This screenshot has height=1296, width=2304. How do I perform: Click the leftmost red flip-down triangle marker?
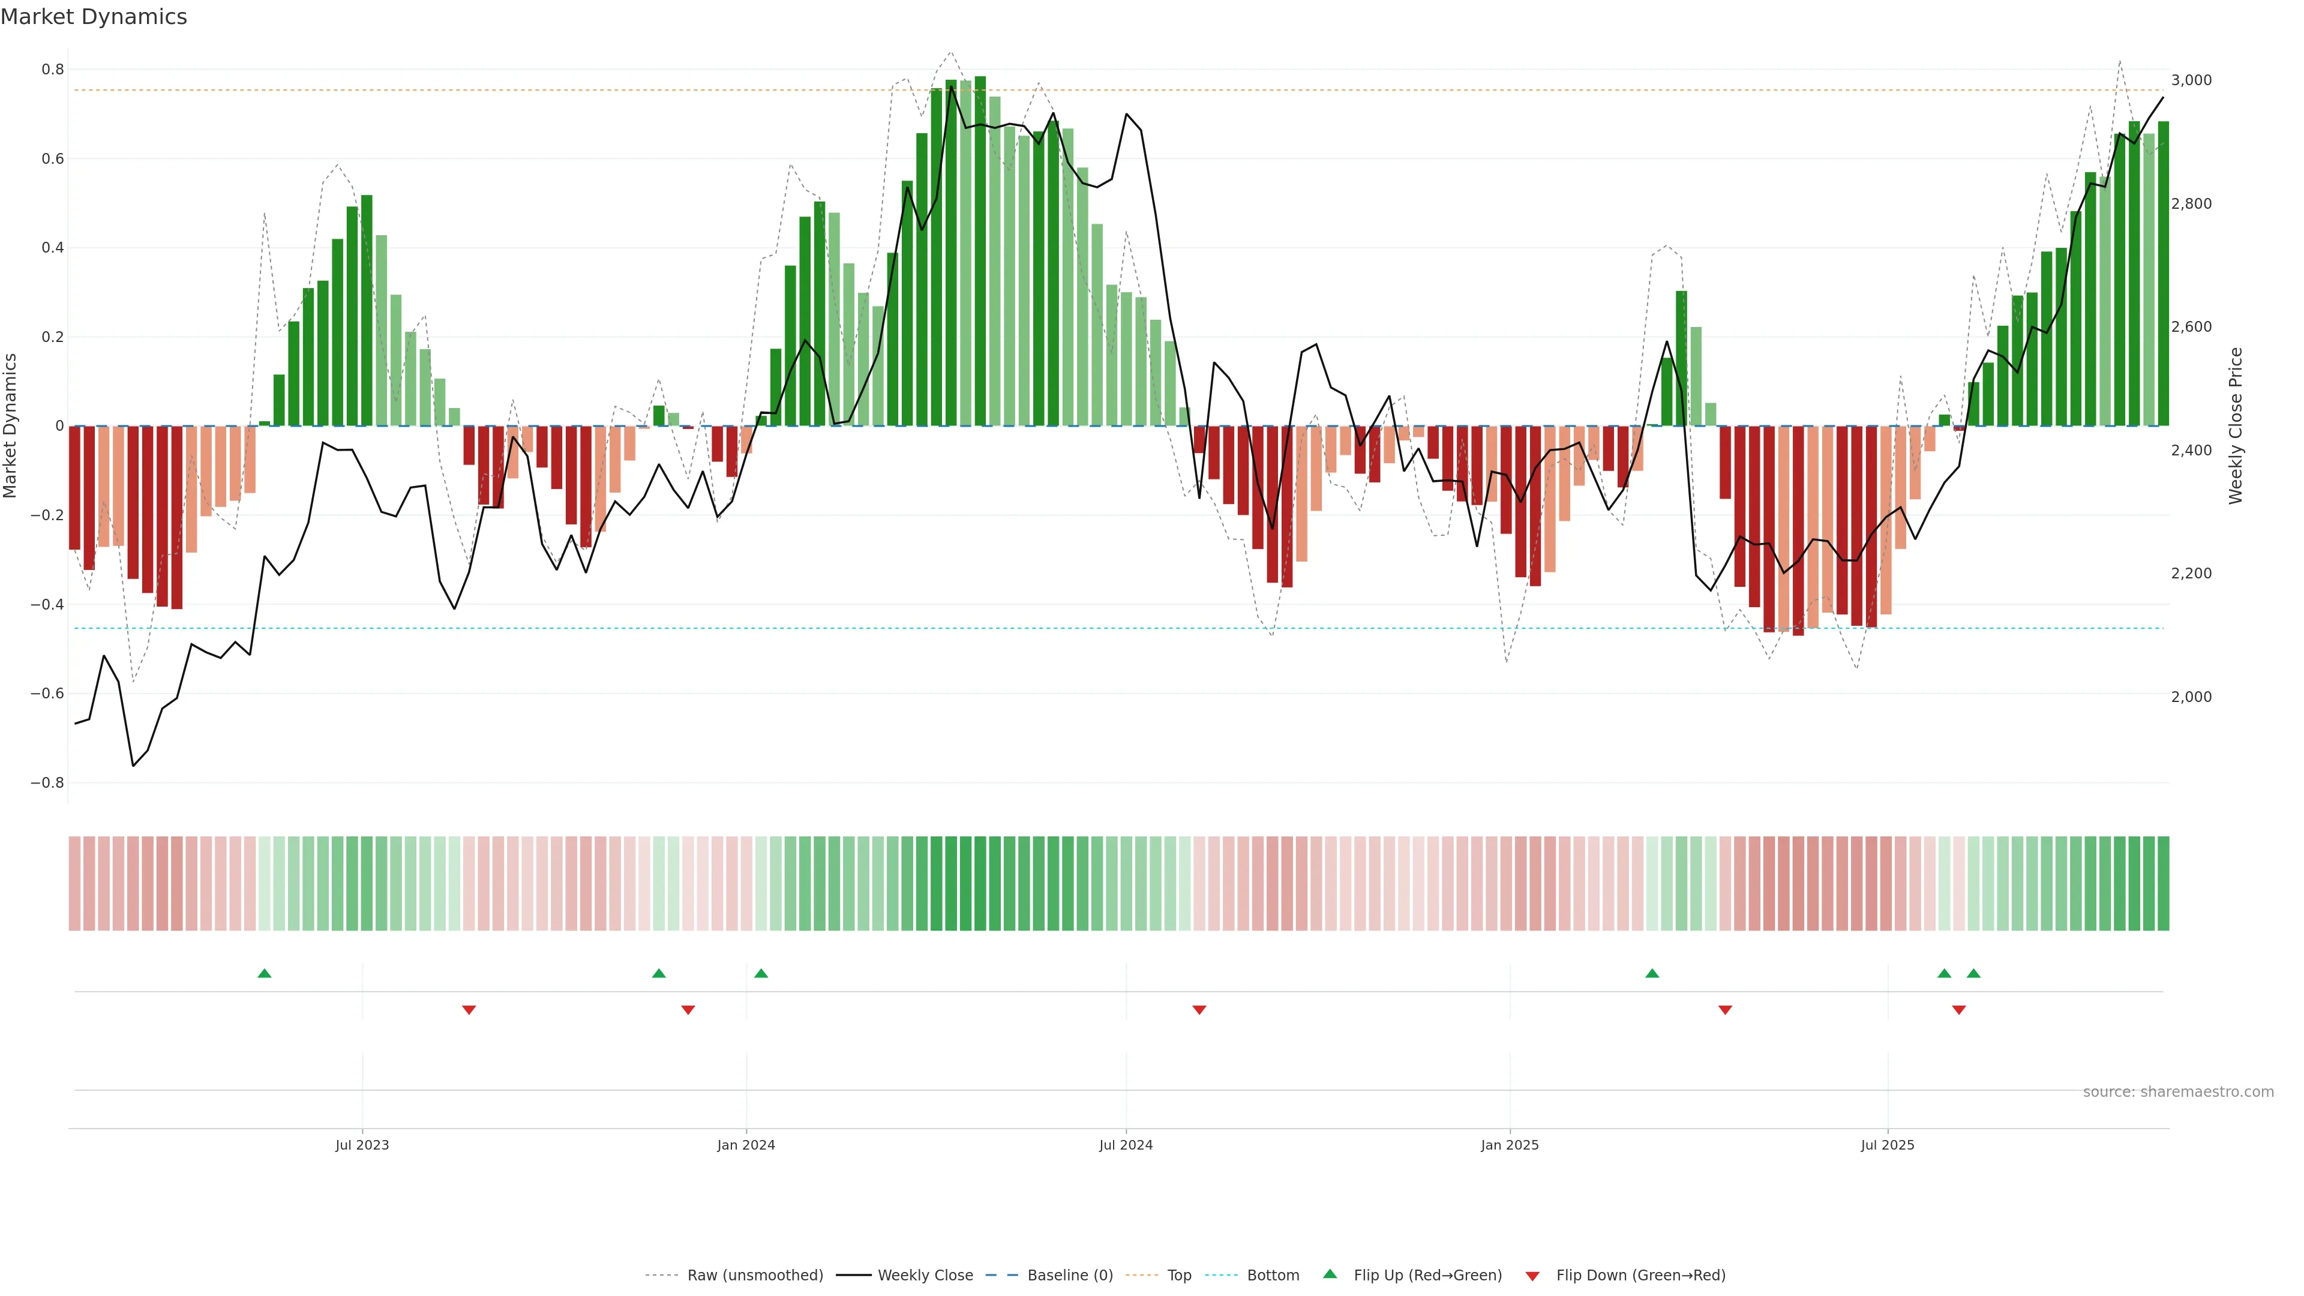pyautogui.click(x=469, y=1010)
